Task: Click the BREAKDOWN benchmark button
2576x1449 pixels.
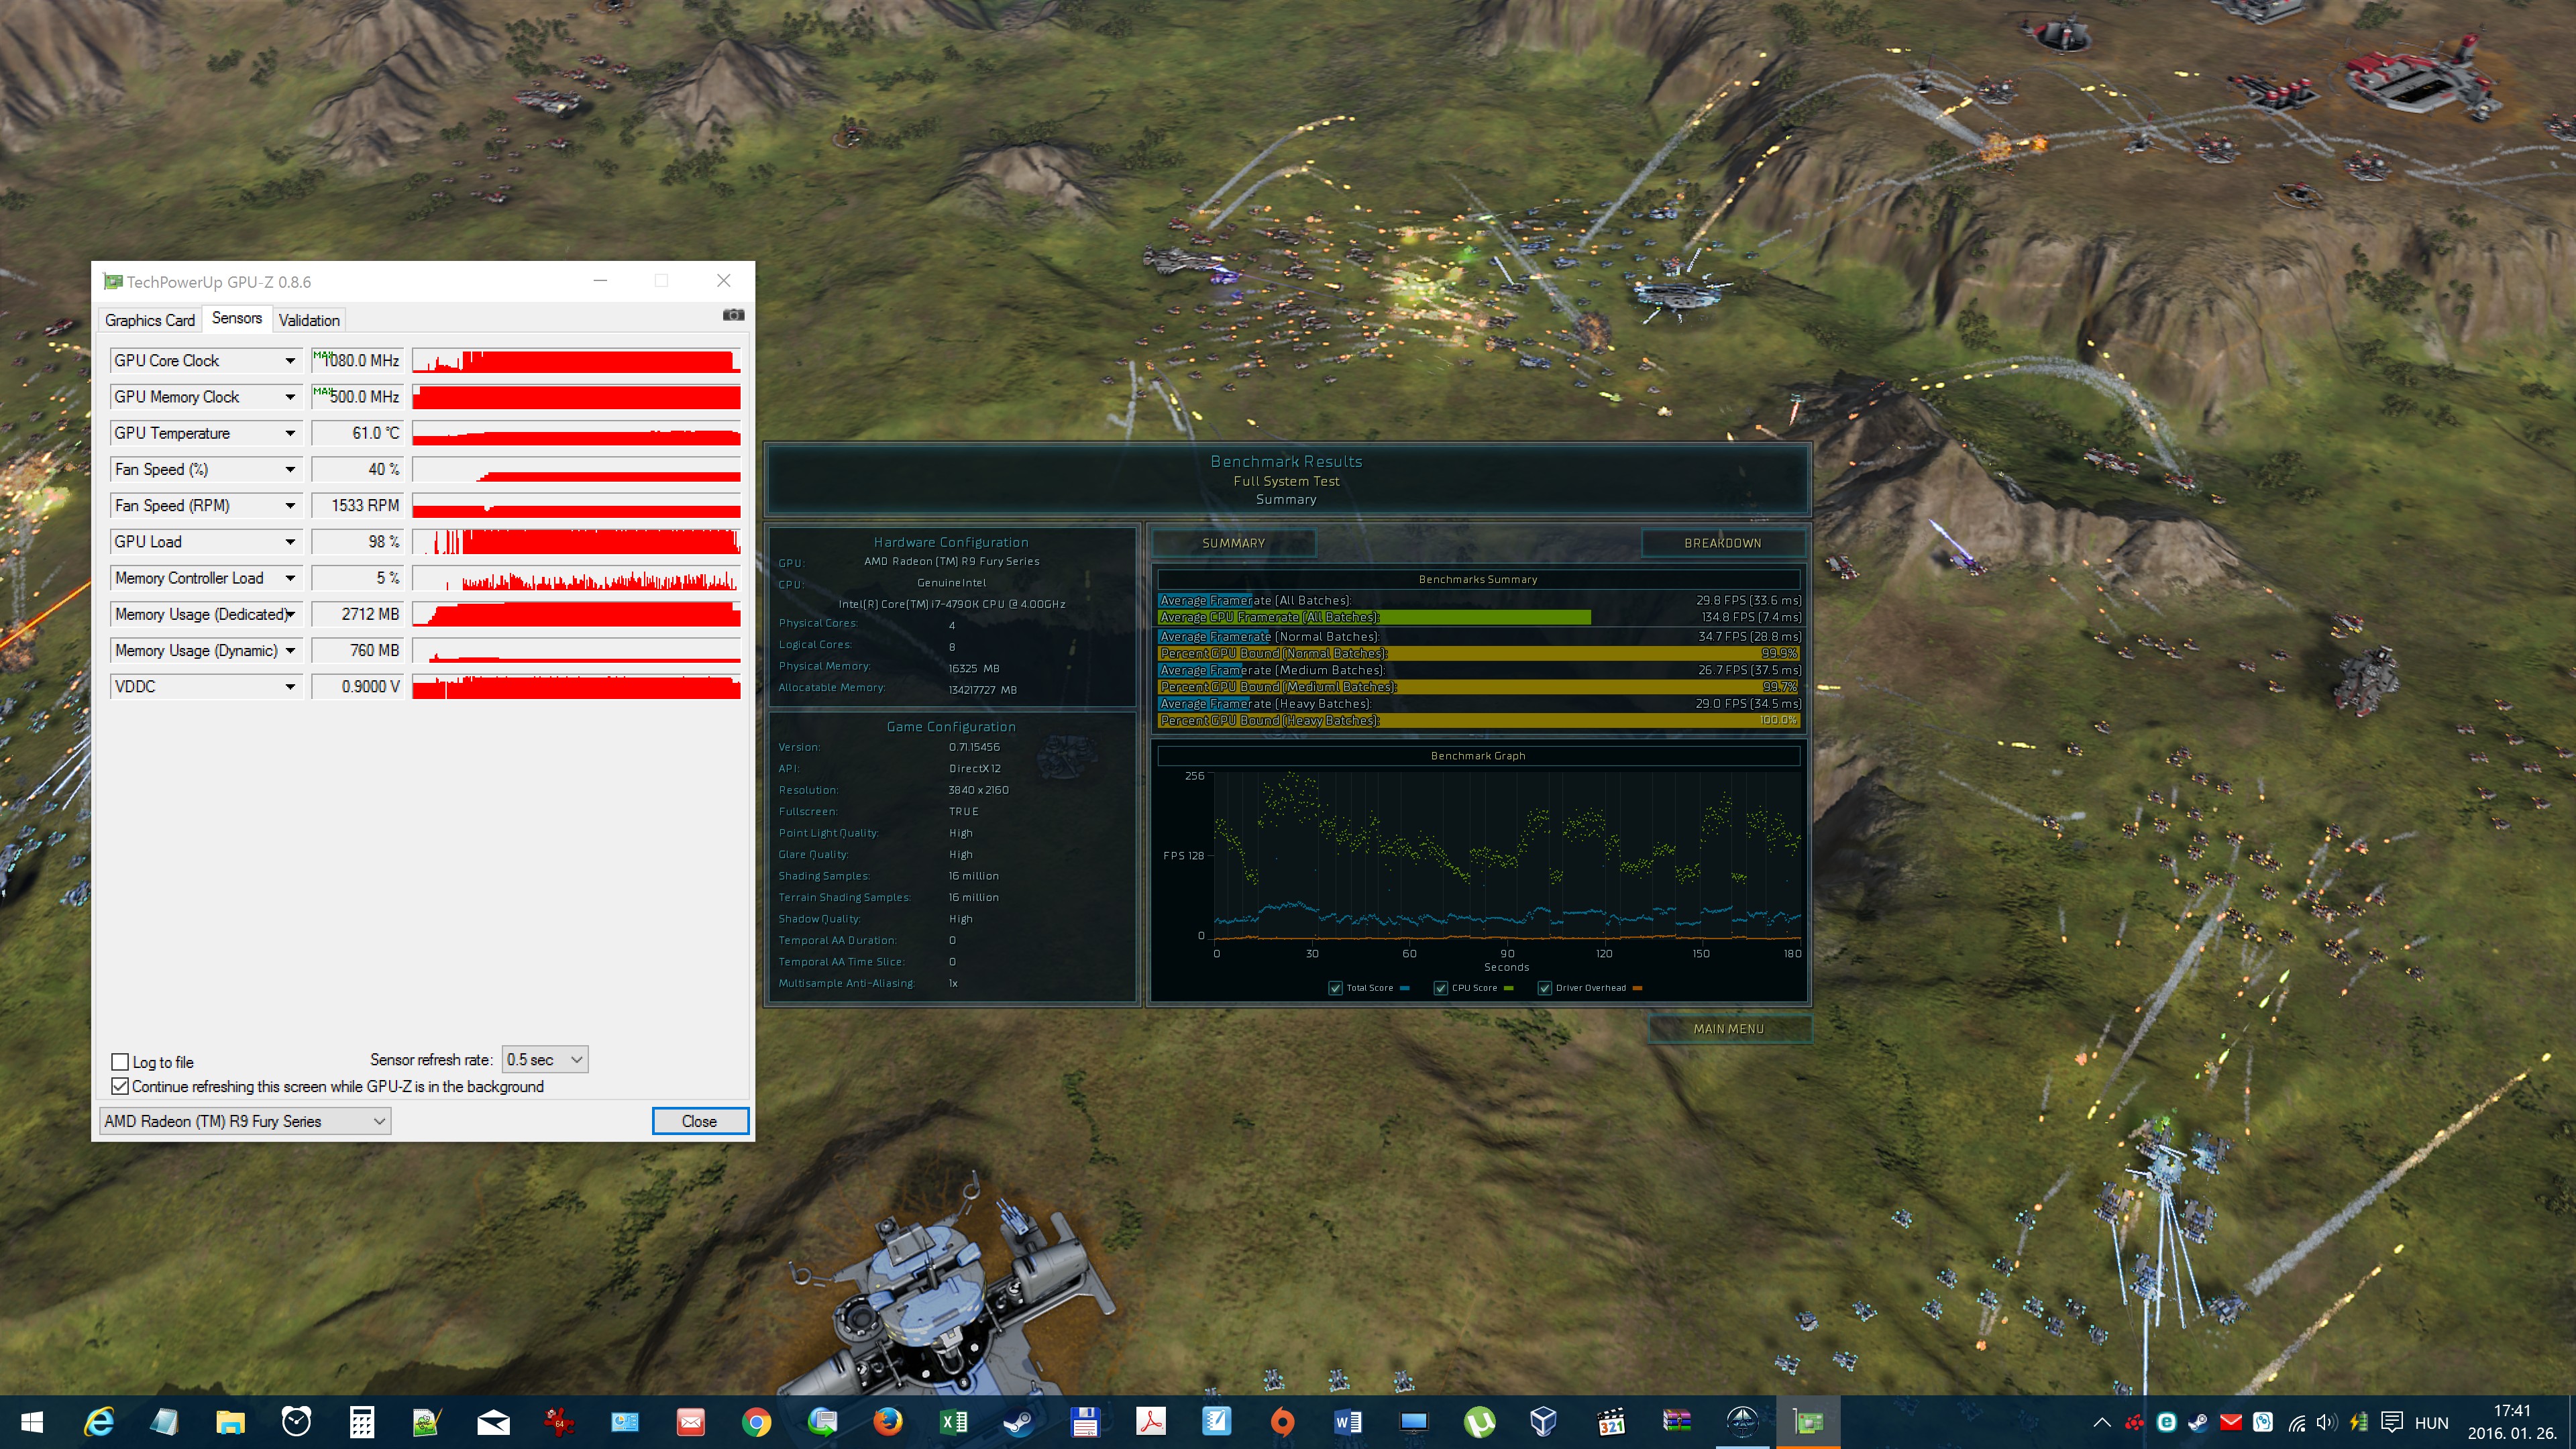Action: [1722, 543]
